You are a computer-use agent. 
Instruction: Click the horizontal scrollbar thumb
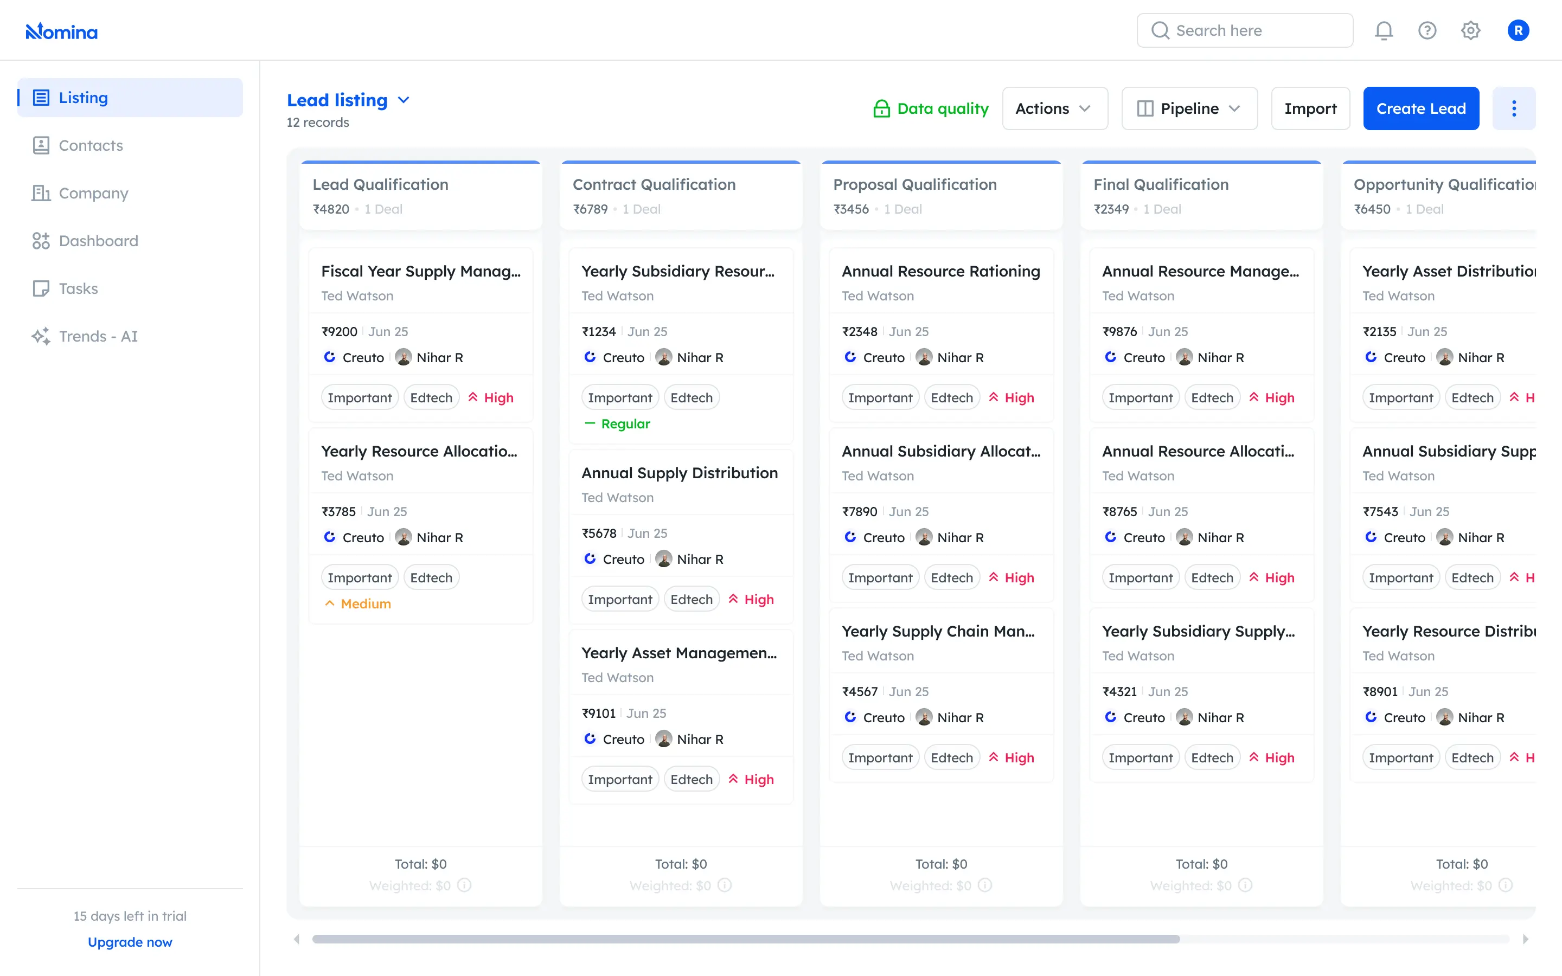pos(746,939)
